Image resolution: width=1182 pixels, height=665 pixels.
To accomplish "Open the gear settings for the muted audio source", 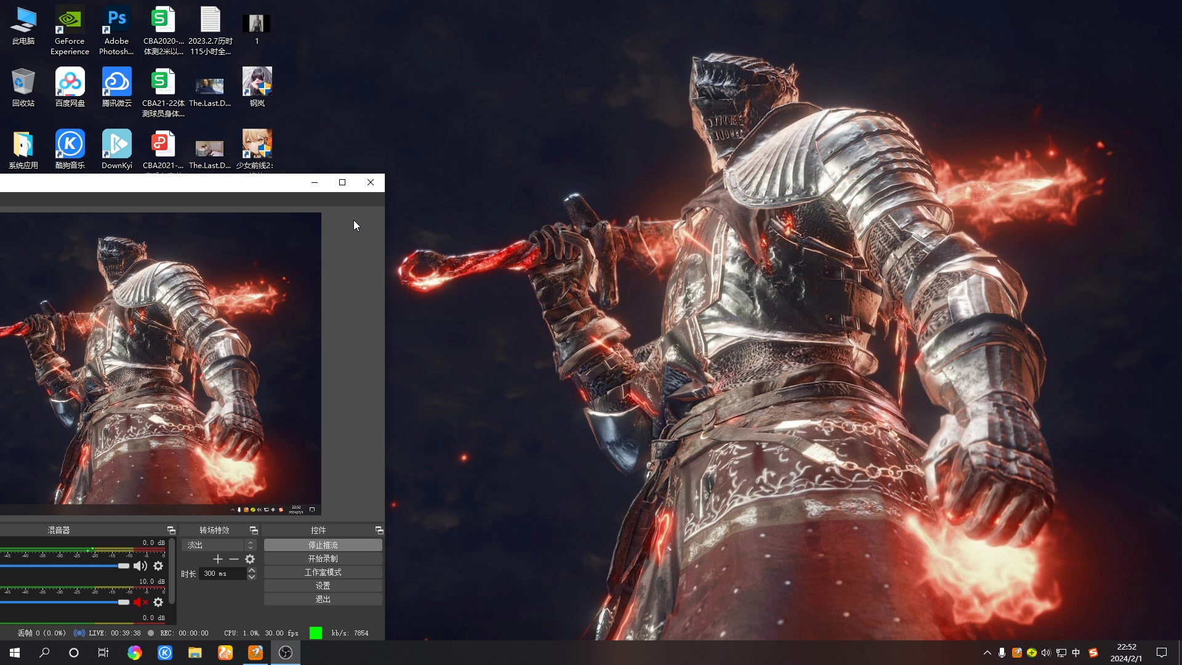I will [x=158, y=602].
